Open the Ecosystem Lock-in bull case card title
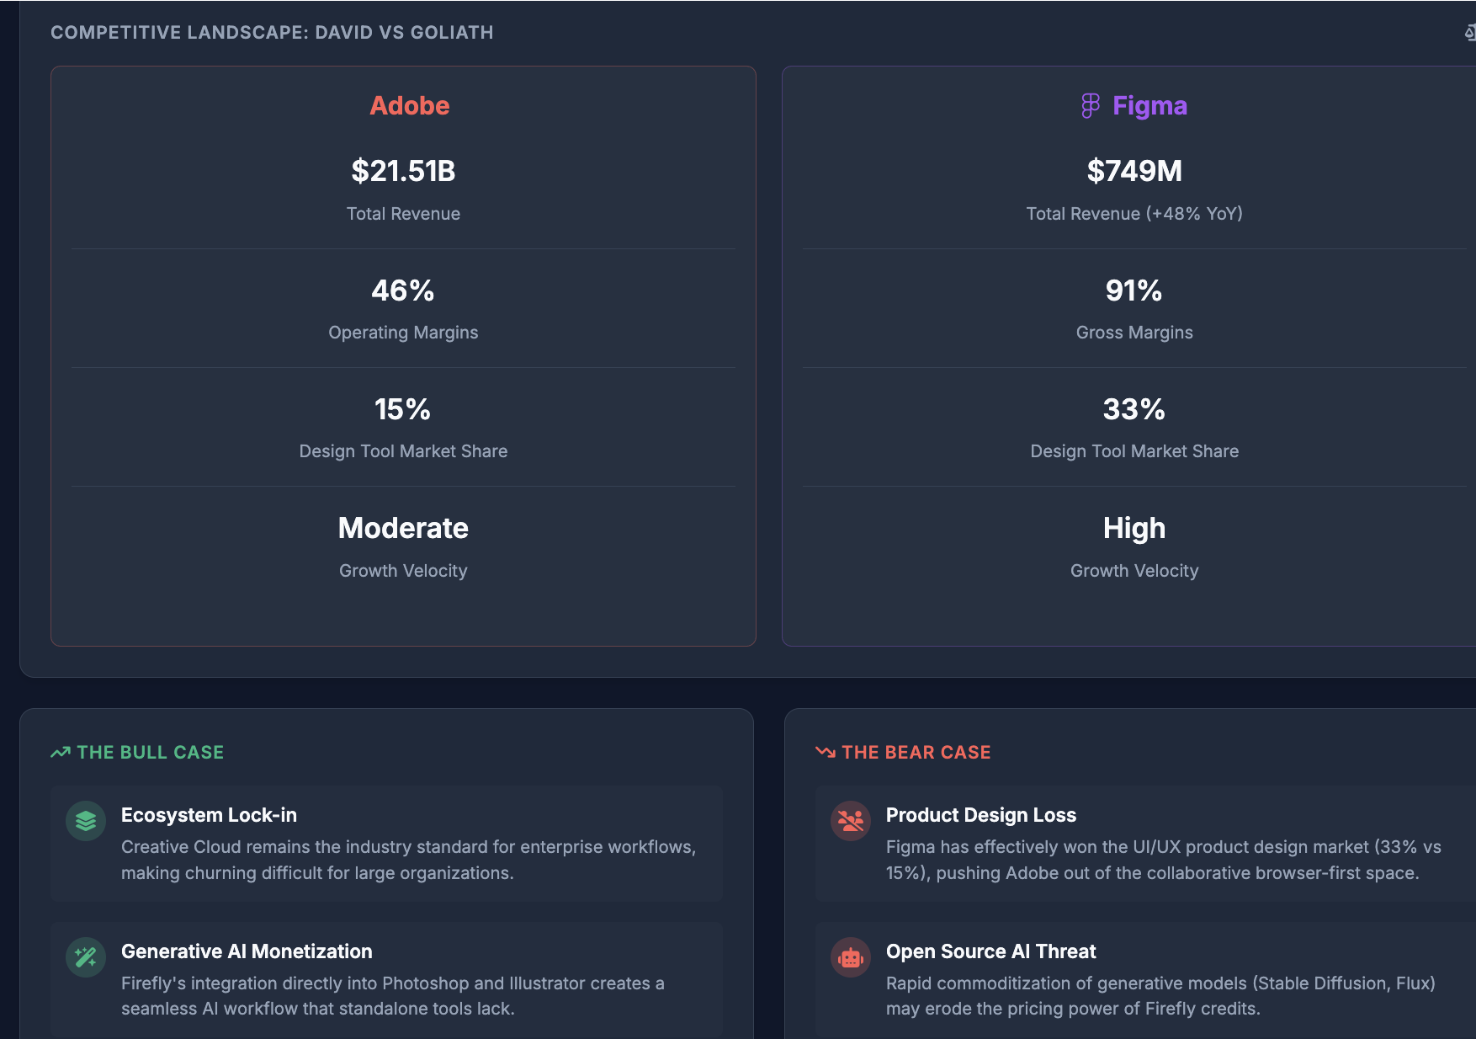Screen dimensions: 1476x1039 coord(209,815)
